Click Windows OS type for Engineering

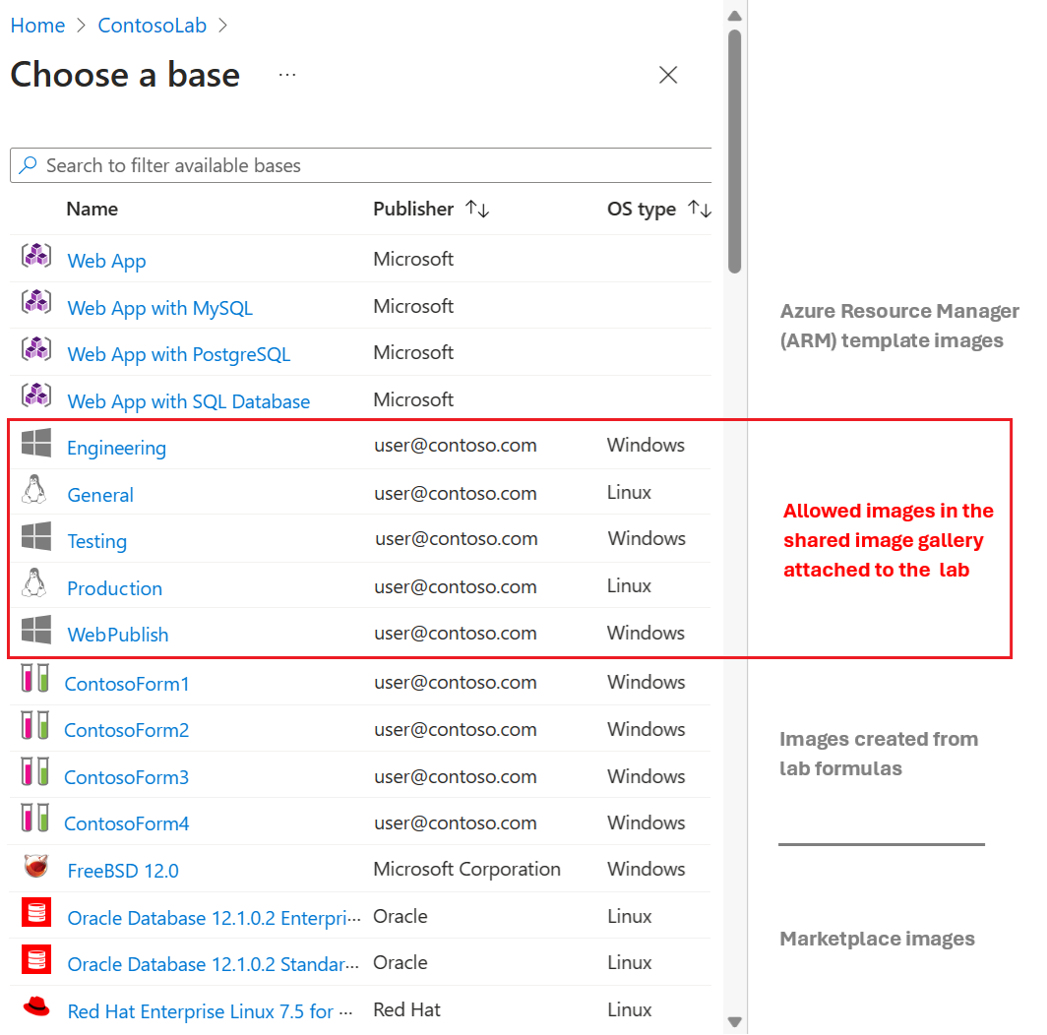tap(646, 445)
